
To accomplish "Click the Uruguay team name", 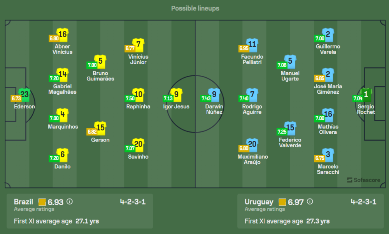I will click(x=259, y=202).
